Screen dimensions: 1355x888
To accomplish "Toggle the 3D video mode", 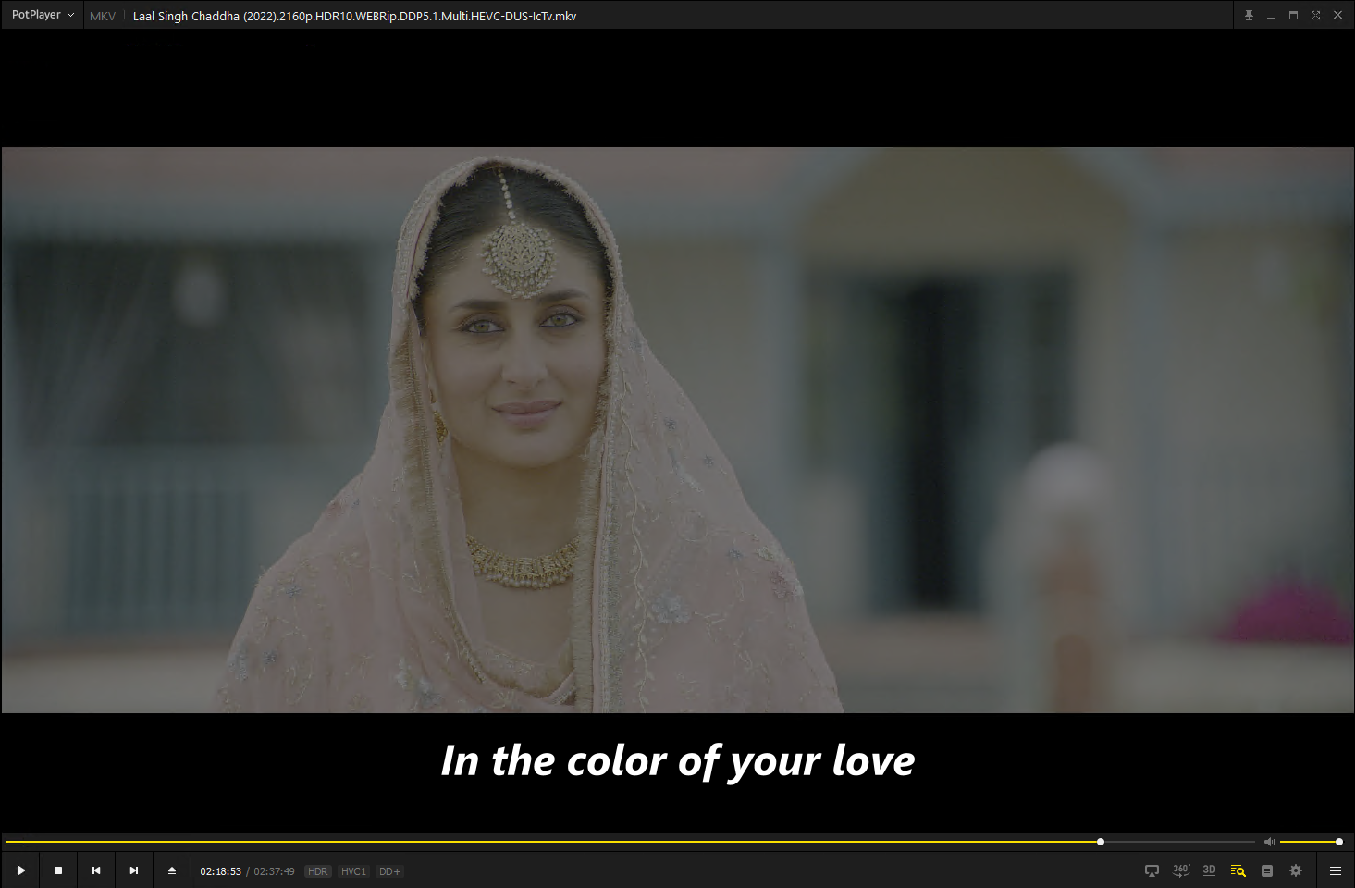I will pos(1209,870).
